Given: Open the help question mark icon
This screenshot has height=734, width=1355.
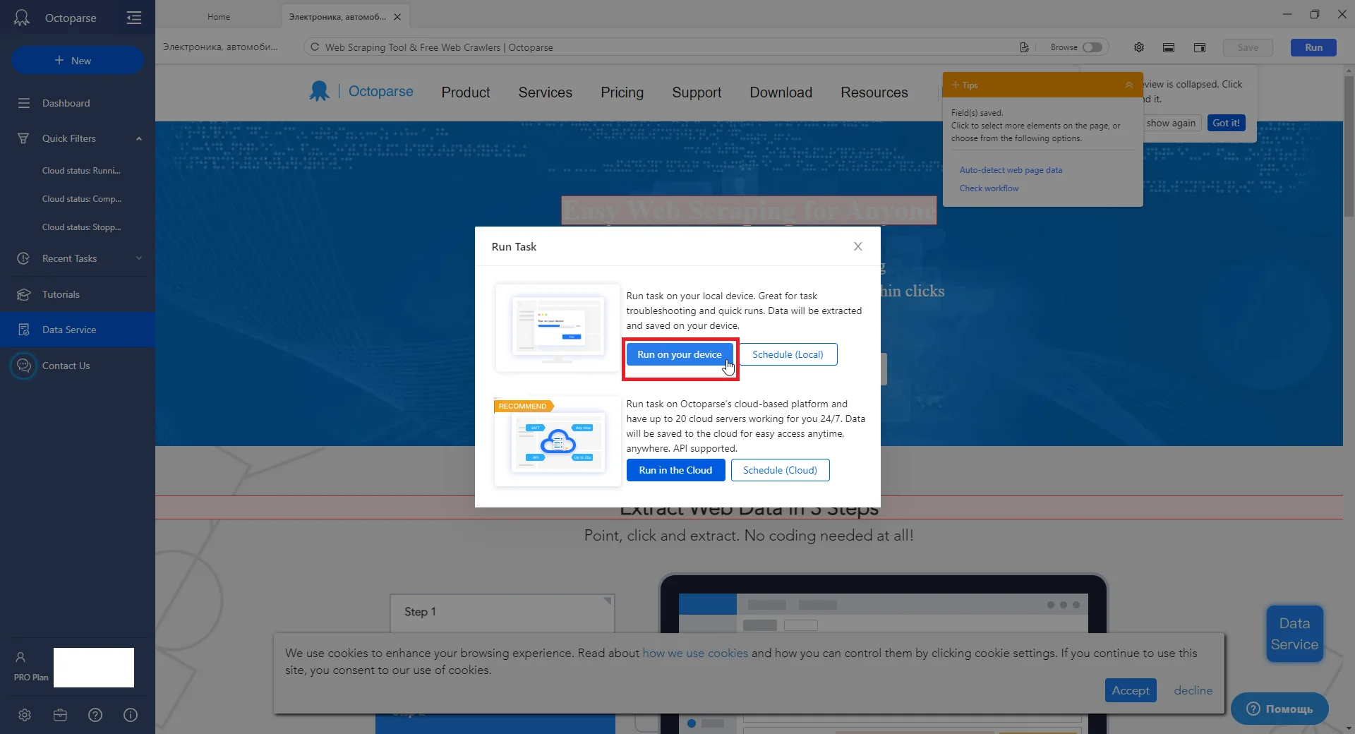Looking at the screenshot, I should coord(95,715).
